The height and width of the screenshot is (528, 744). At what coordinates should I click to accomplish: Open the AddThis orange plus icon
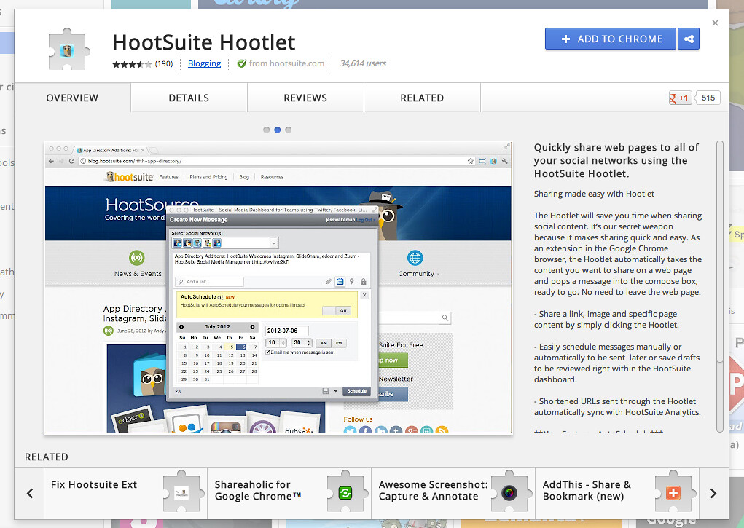[673, 493]
